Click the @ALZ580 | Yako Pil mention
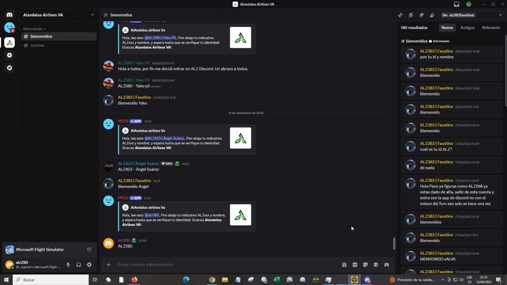 pos(161,38)
